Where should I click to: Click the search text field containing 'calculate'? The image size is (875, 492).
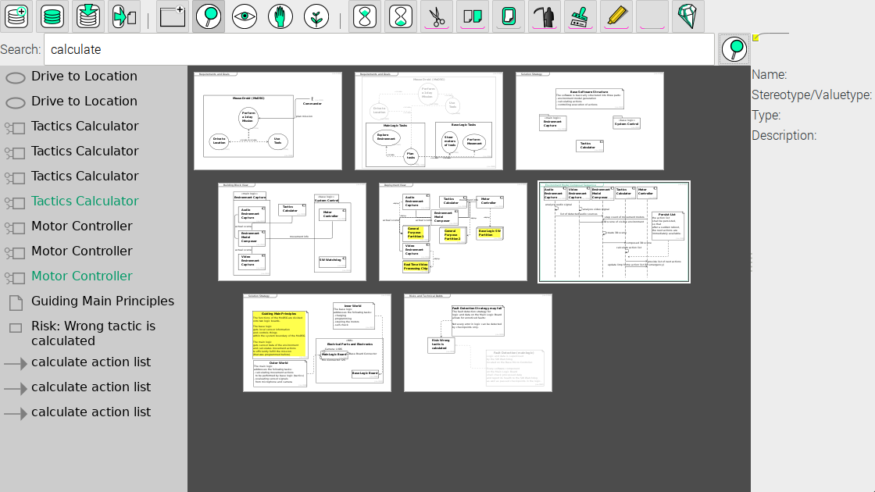point(379,49)
